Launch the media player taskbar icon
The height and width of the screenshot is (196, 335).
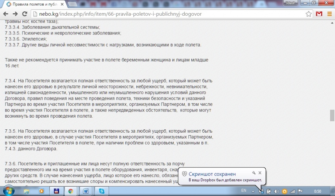coord(41,191)
